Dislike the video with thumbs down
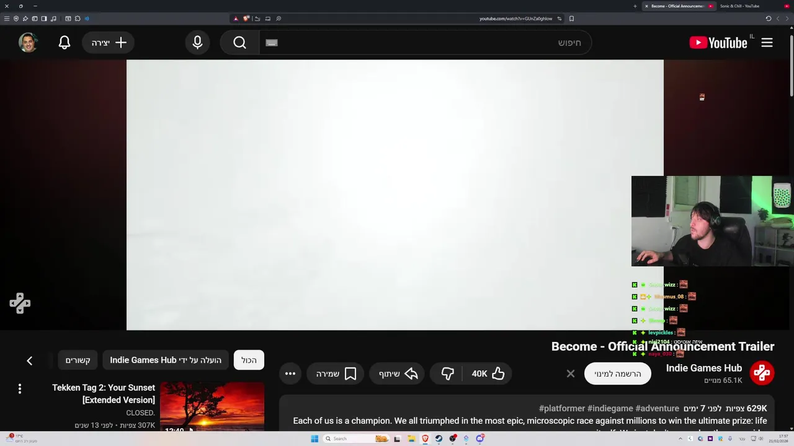Viewport: 794px width, 446px height. click(x=447, y=374)
